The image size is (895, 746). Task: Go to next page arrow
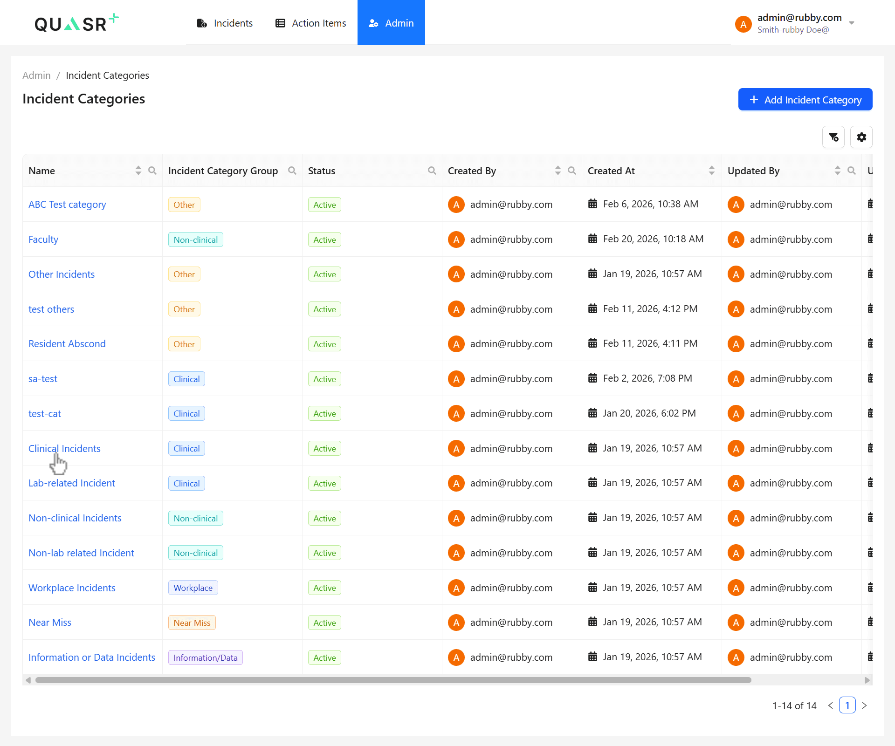tap(864, 705)
